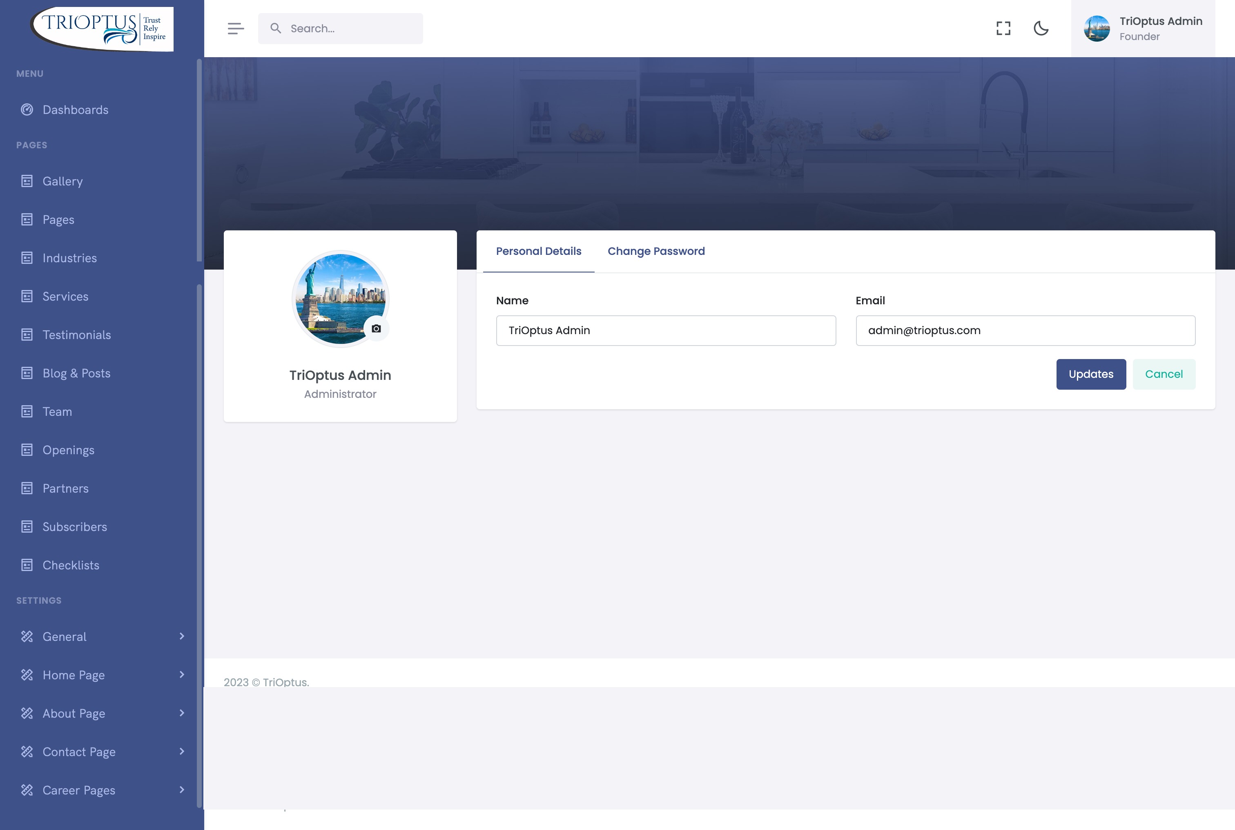Viewport: 1235px width, 830px height.
Task: Click the Pages sidebar icon
Action: click(x=27, y=219)
